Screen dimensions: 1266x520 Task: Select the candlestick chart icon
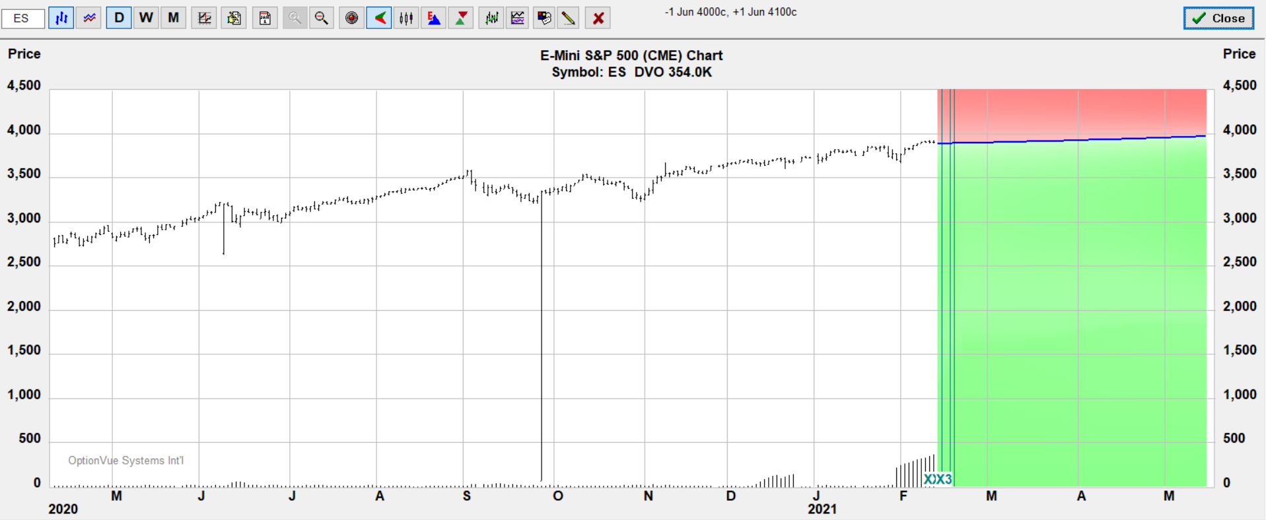pos(406,18)
